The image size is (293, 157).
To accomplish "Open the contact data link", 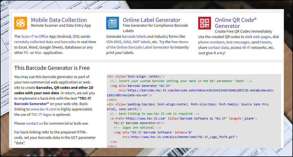I will point(218,48).
